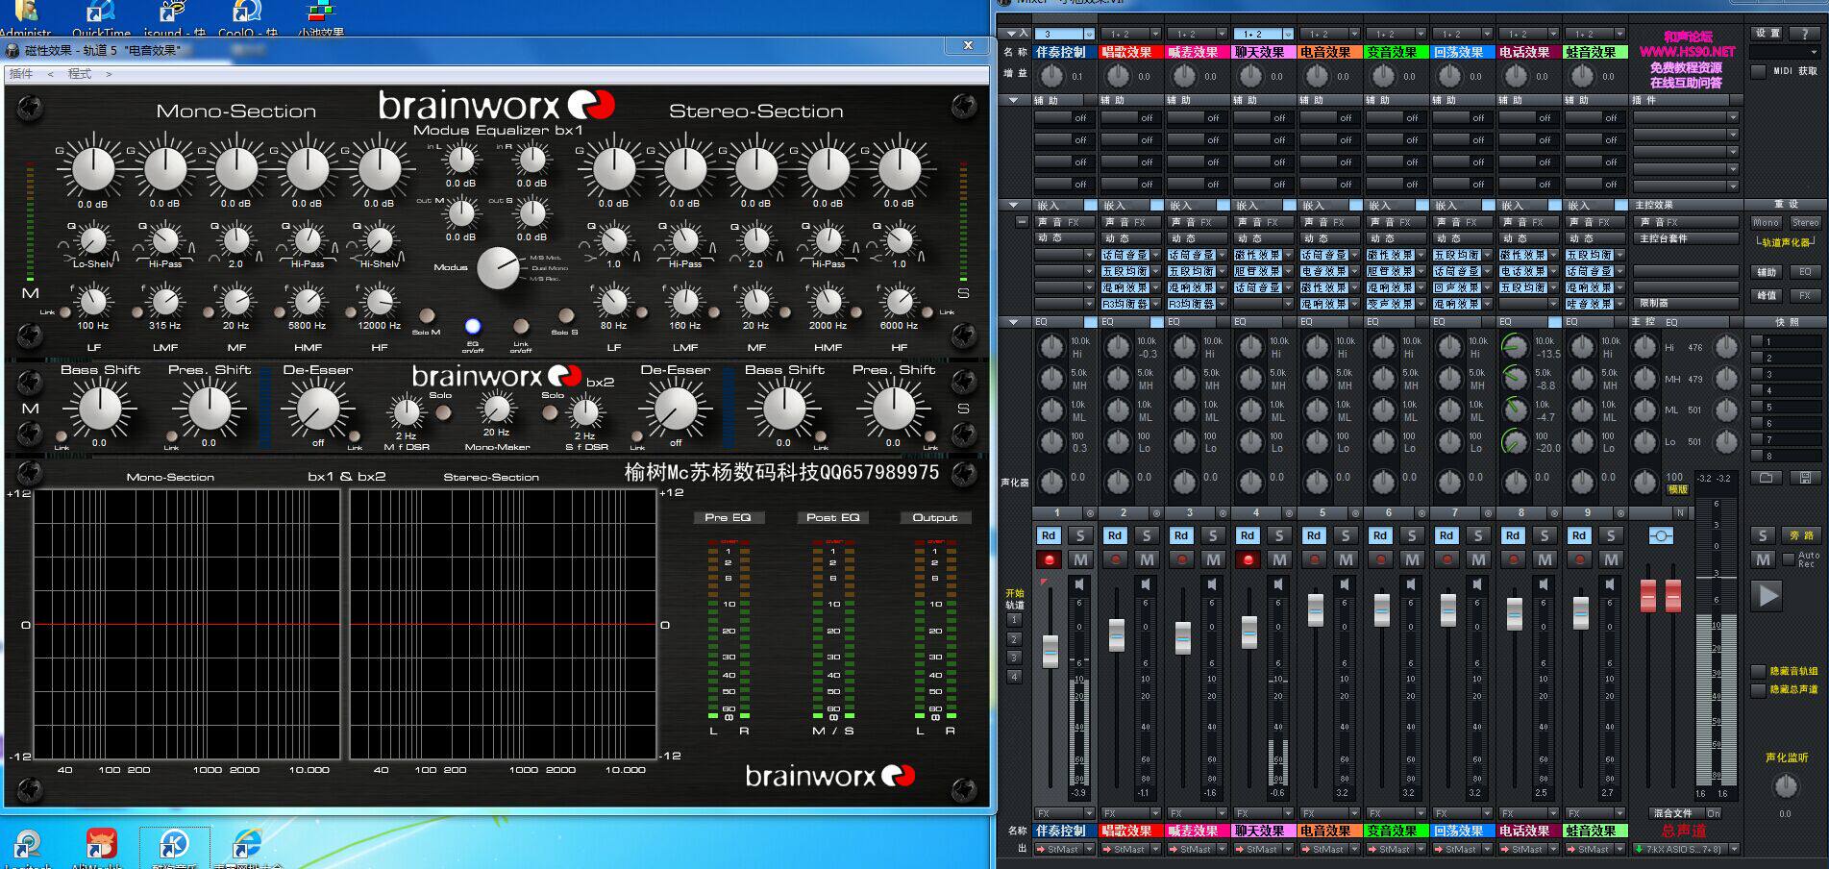Collapse the 嵌入 insert section triangle
1829x869 pixels.
click(1014, 205)
